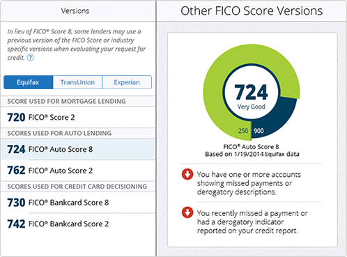Open the 762 FICO Auto Score 2 row

click(x=78, y=171)
